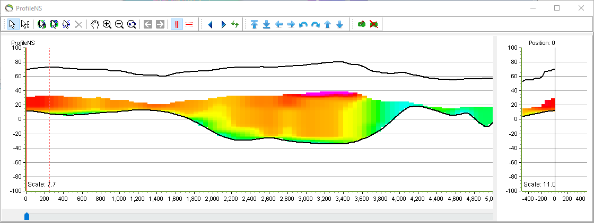Maximize the ProfileNS window
Image resolution: width=594 pixels, height=223 pixels.
pyautogui.click(x=557, y=8)
